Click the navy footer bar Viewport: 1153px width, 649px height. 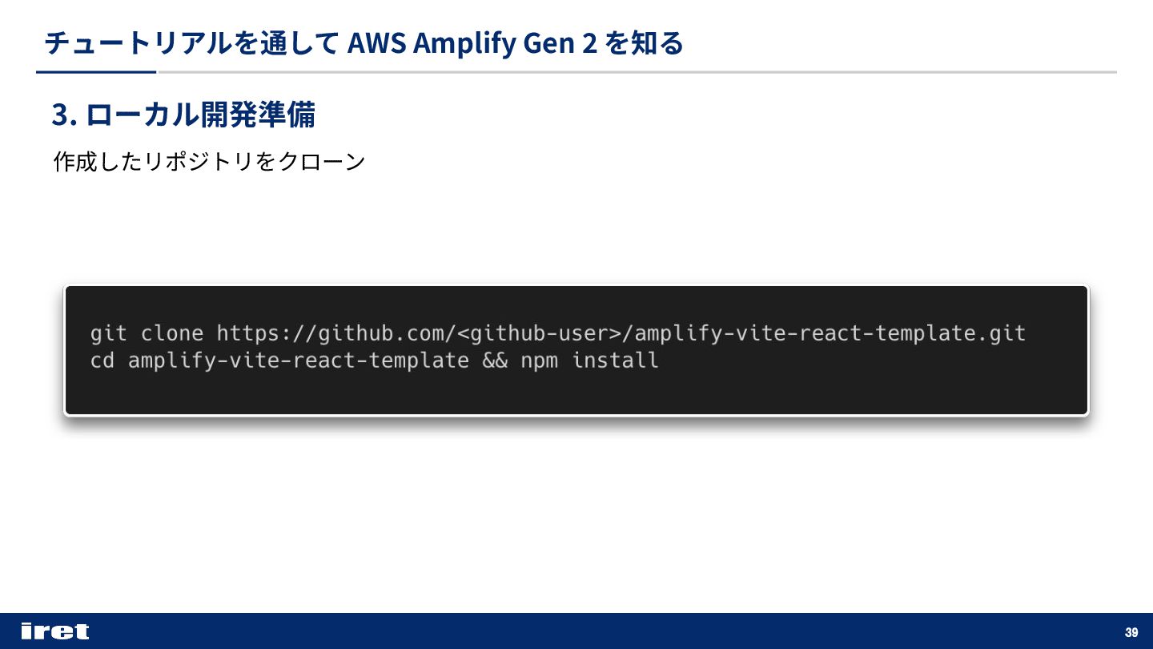[x=576, y=631]
